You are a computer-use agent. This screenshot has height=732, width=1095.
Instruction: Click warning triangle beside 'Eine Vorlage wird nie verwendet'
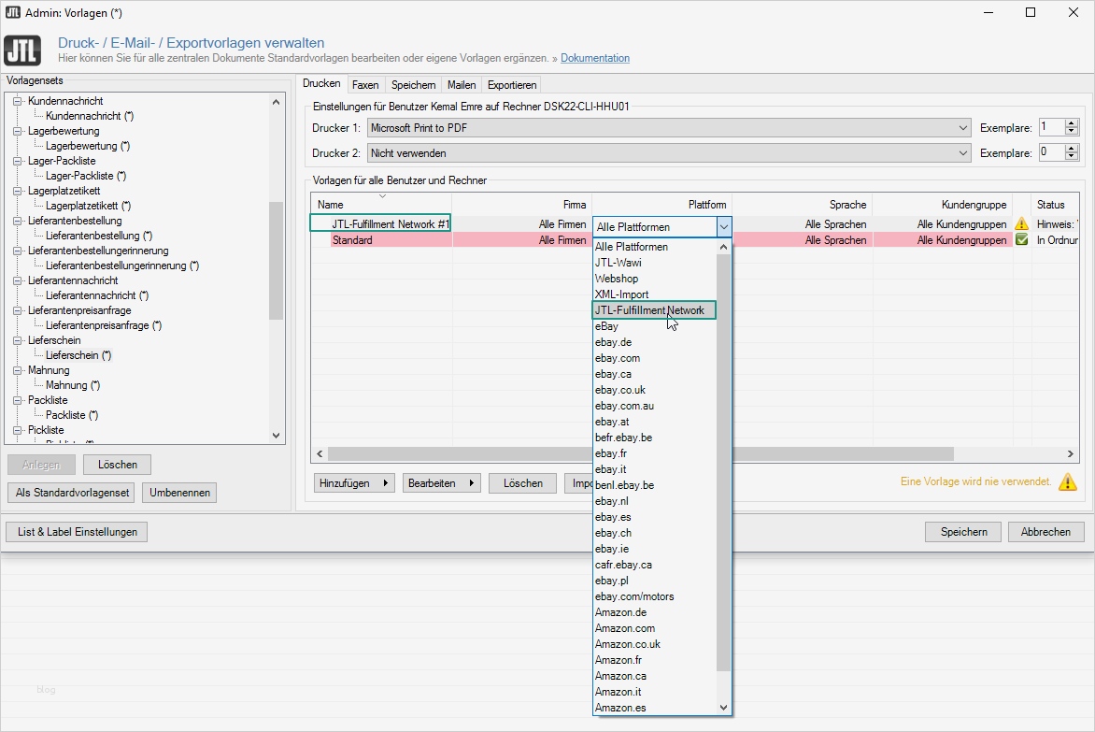click(x=1067, y=482)
